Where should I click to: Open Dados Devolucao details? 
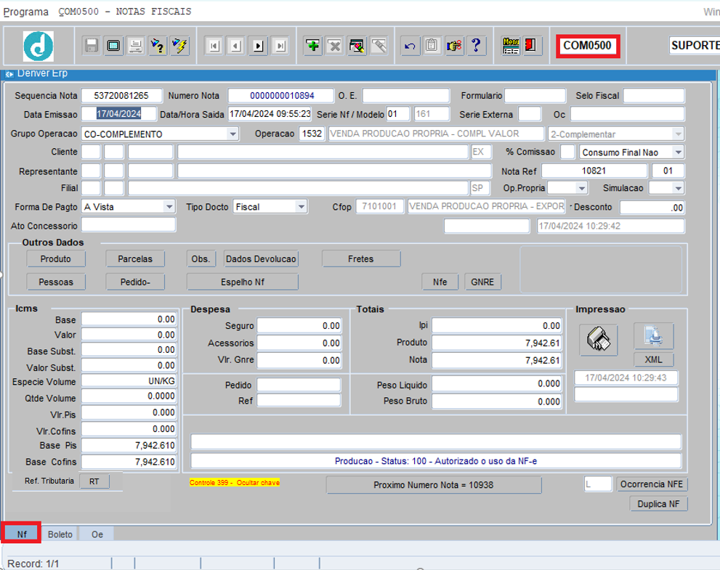pos(260,258)
